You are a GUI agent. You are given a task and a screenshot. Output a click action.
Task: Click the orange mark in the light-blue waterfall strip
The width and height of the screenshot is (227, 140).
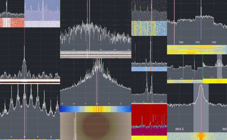coord(150,69)
